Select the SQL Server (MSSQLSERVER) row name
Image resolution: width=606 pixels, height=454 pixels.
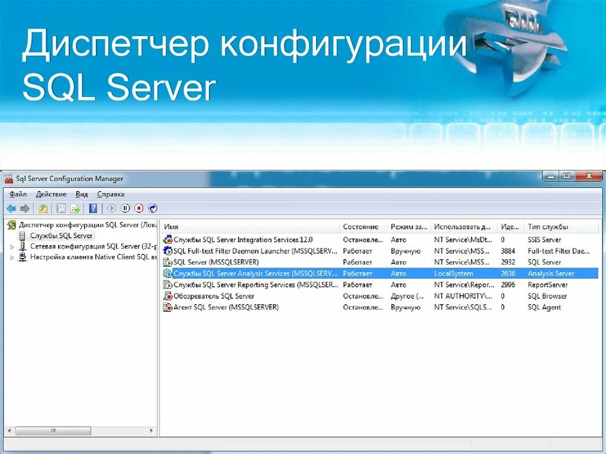click(x=215, y=262)
